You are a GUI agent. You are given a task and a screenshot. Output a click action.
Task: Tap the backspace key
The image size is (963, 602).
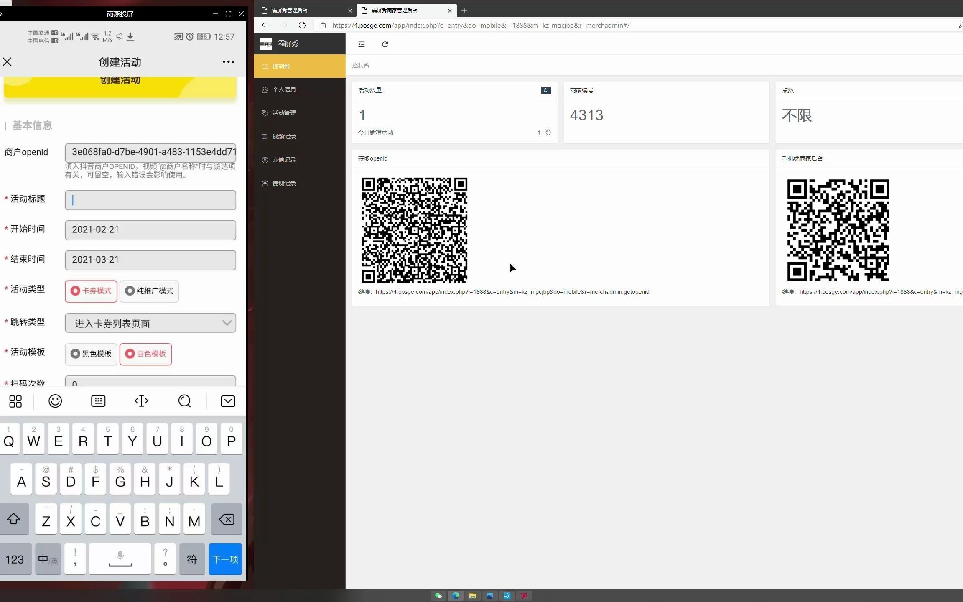227,519
